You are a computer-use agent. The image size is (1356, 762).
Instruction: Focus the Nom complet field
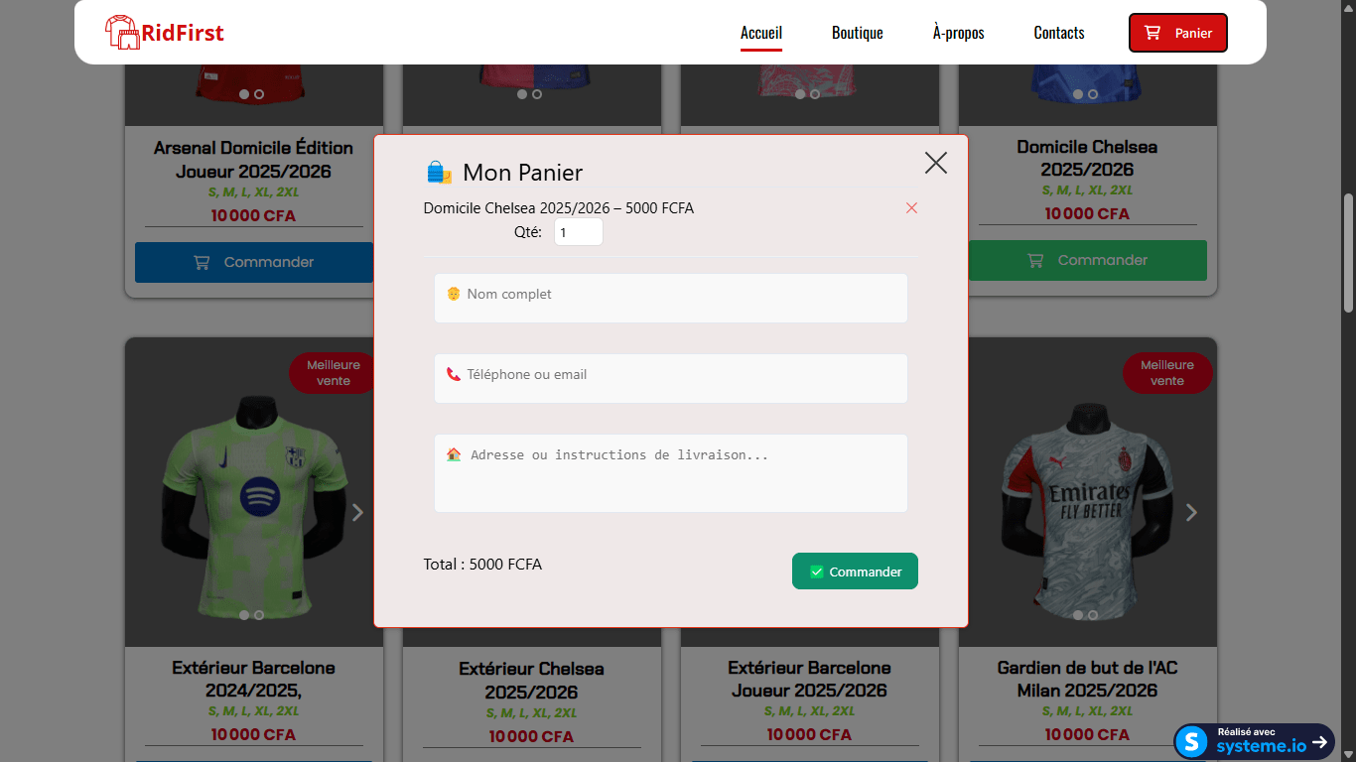(x=671, y=298)
